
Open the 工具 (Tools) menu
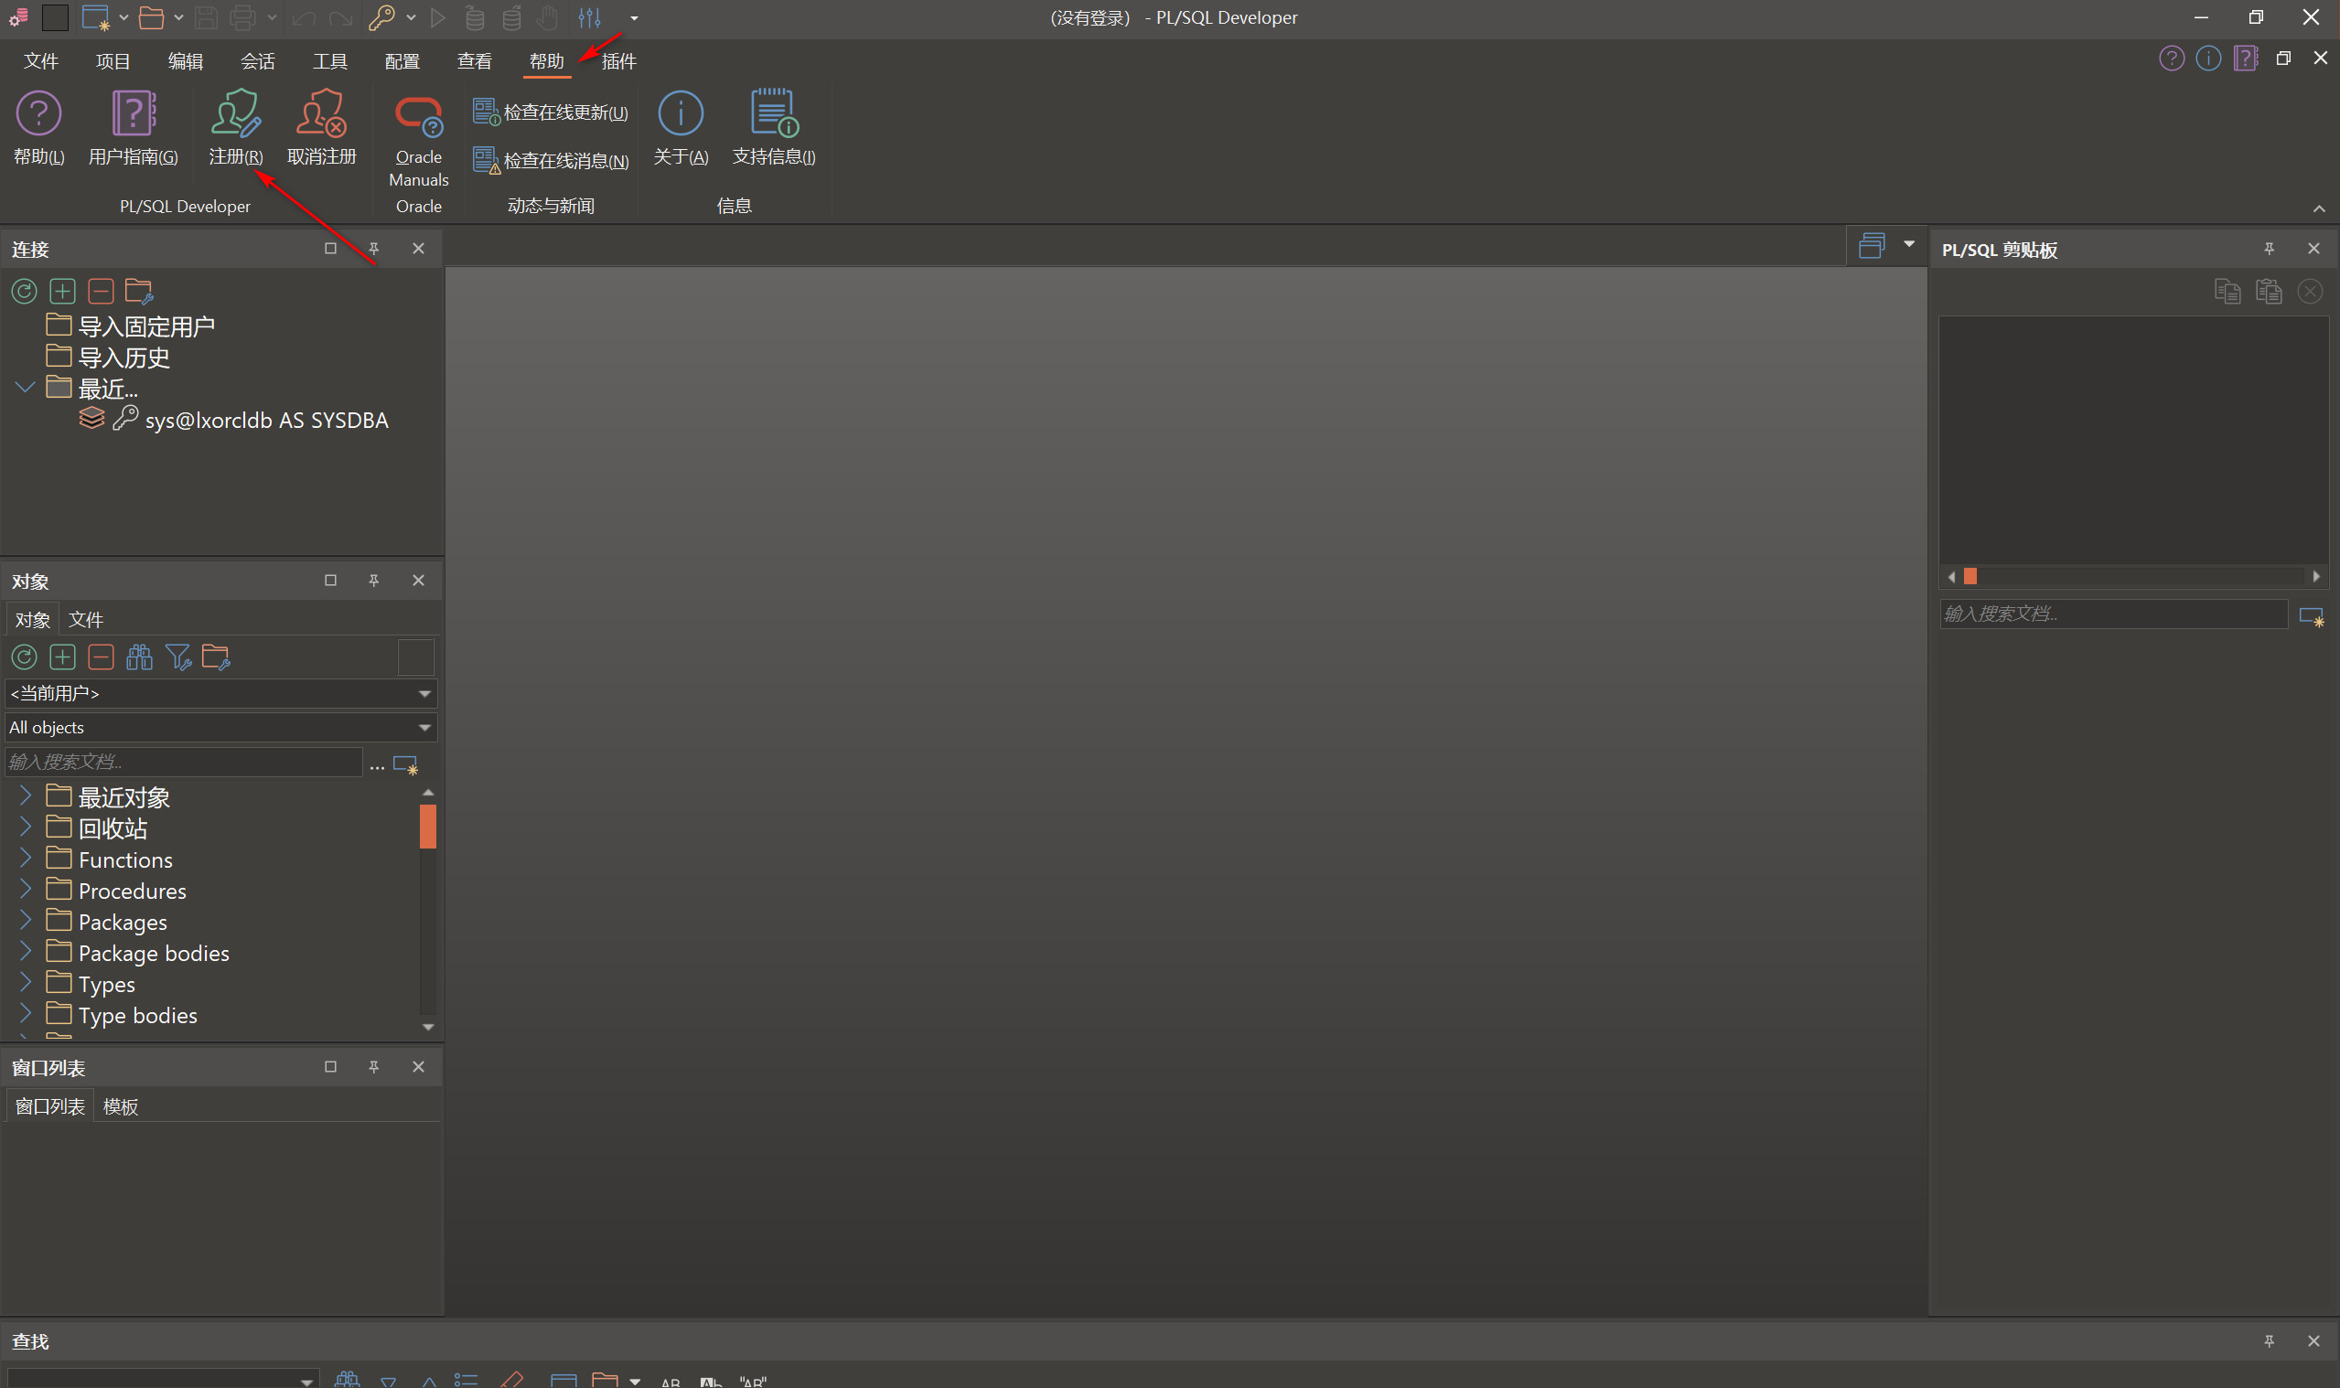point(329,62)
